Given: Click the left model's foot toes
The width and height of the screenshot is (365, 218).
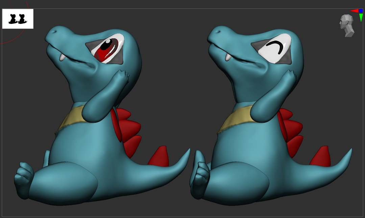Looking at the screenshot, I should (x=23, y=175).
